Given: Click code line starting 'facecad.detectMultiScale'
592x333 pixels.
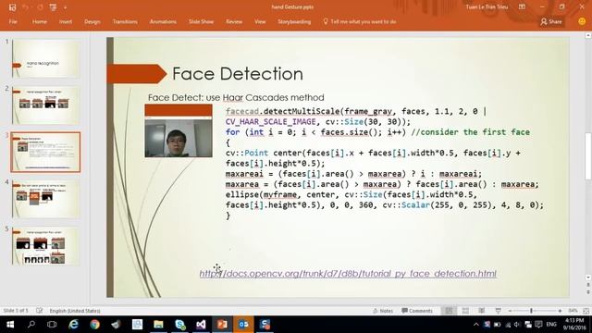Looking at the screenshot, I should click(x=356, y=111).
